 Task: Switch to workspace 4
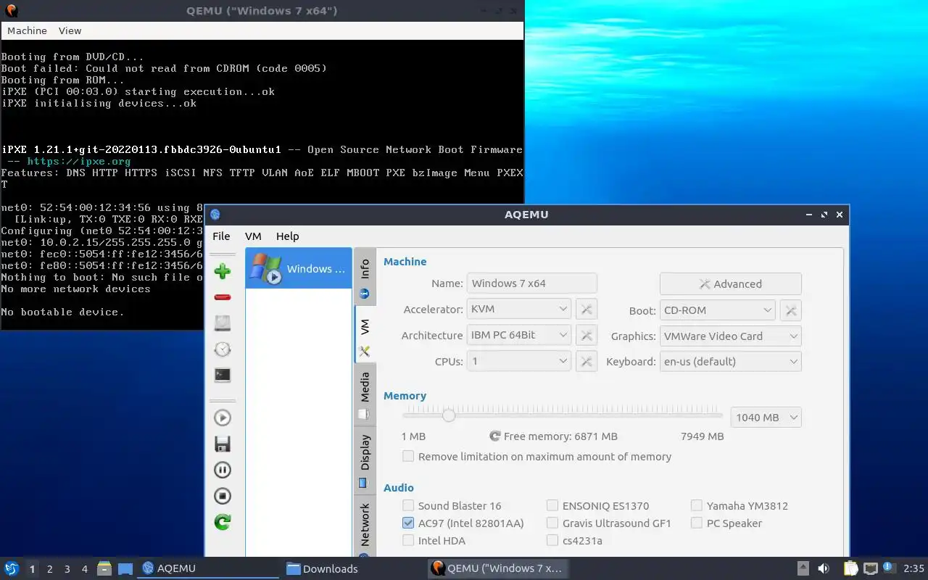click(x=85, y=569)
